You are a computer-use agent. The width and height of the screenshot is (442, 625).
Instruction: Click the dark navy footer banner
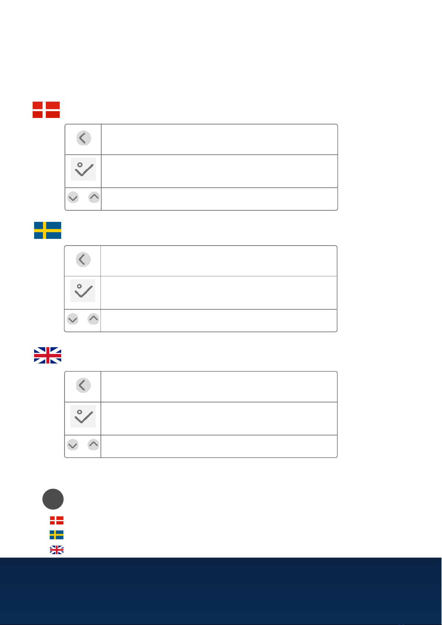pyautogui.click(x=221, y=591)
